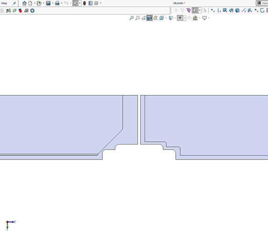Toggle the Filter Edges button

[x=219, y=11]
